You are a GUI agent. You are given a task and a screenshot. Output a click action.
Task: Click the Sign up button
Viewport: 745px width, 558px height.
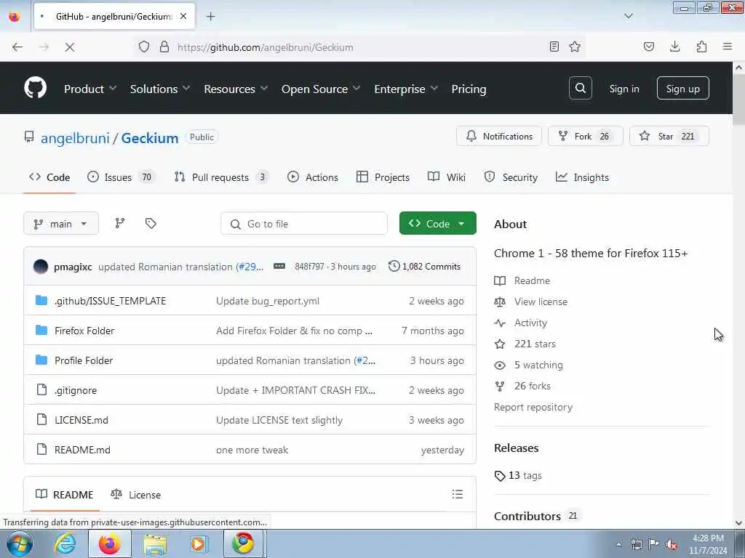(682, 88)
